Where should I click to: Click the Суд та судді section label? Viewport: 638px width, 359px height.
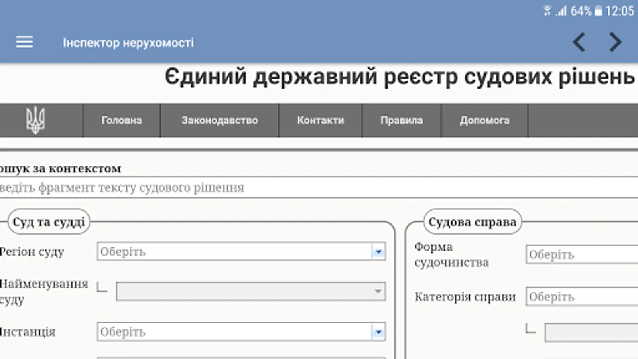pyautogui.click(x=49, y=222)
